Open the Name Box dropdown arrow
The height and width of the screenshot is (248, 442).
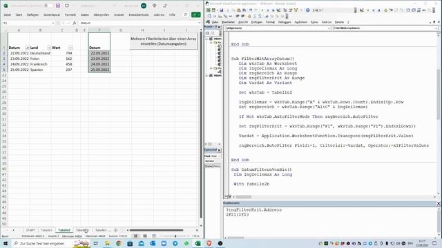[53, 23]
